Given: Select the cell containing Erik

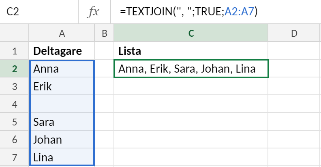Looking at the screenshot, I should (x=62, y=86).
